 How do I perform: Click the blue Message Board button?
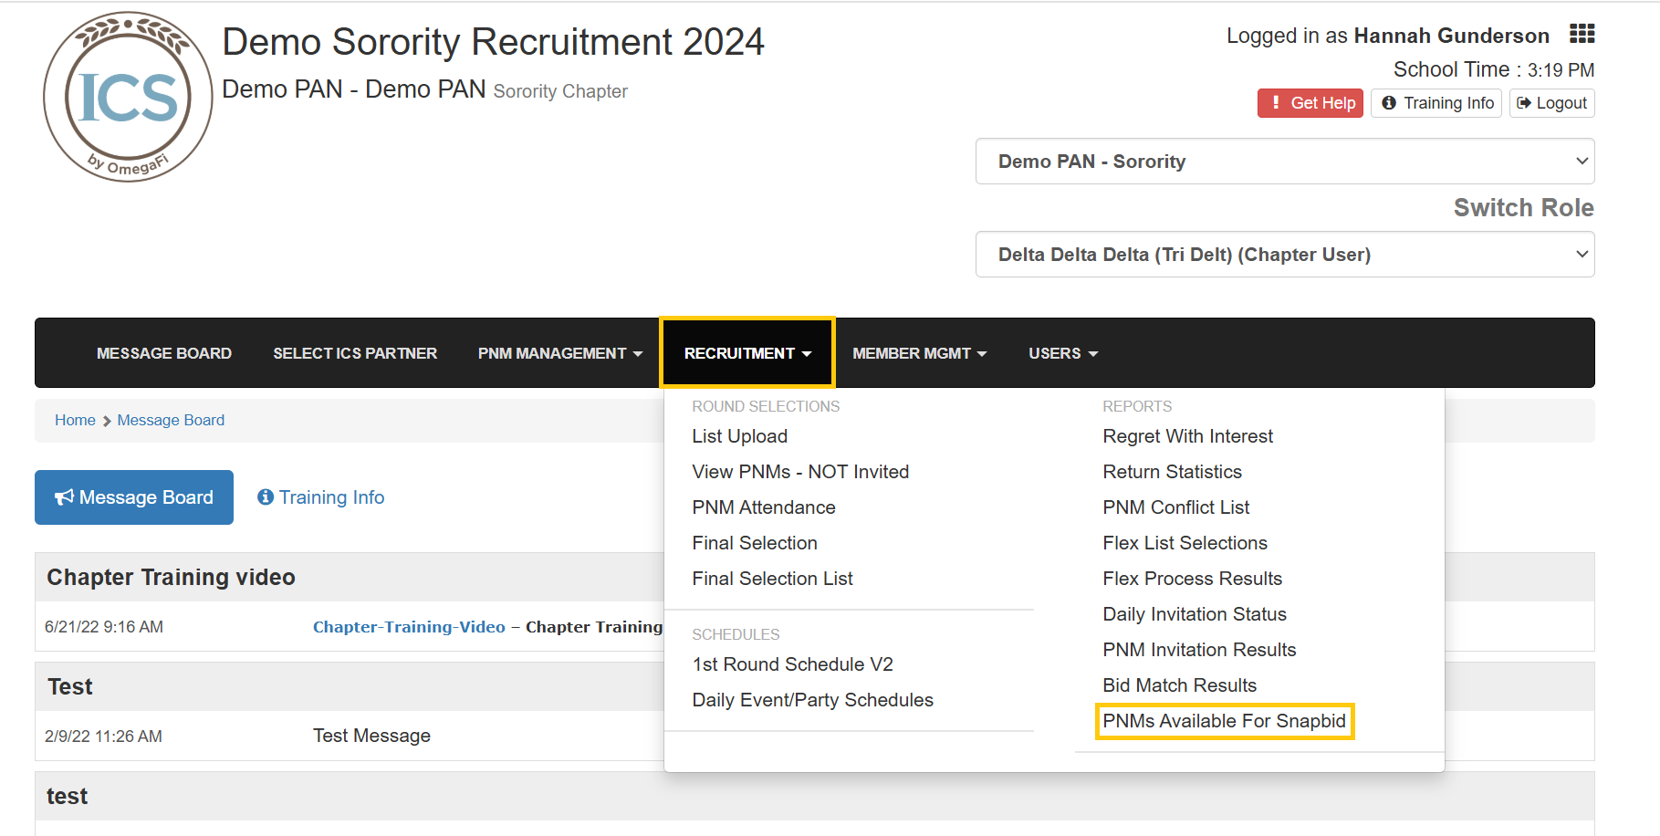134,497
